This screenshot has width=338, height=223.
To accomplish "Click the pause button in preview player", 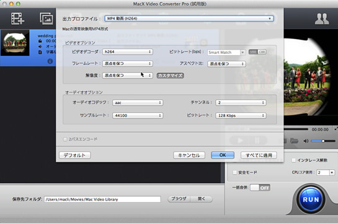I will tap(257, 141).
